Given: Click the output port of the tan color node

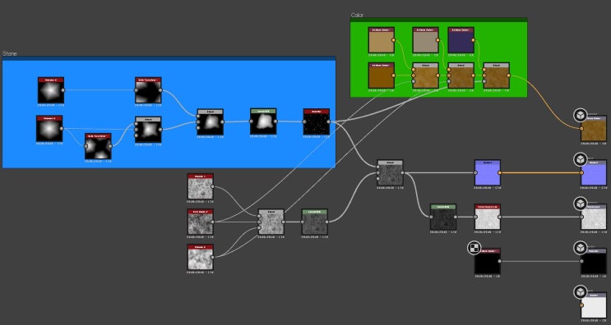Looking at the screenshot, I should tap(394, 40).
